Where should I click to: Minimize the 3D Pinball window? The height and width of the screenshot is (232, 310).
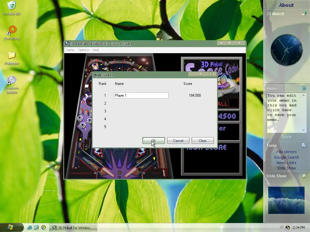coord(221,43)
